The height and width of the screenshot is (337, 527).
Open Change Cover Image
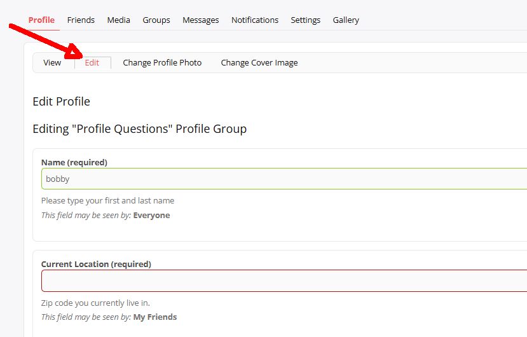coord(259,62)
